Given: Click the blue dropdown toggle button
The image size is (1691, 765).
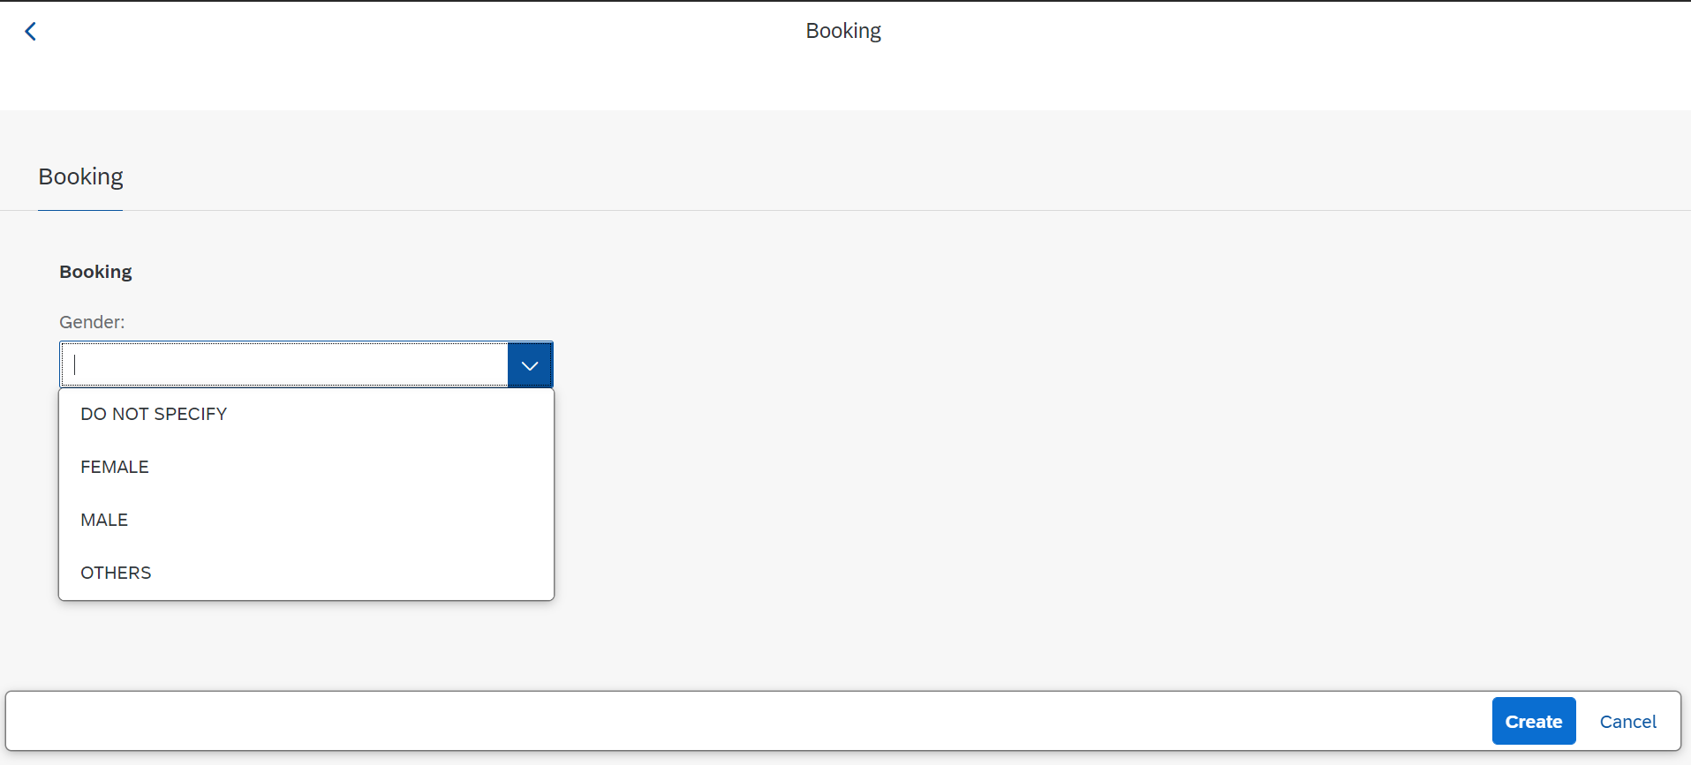Looking at the screenshot, I should [x=530, y=364].
